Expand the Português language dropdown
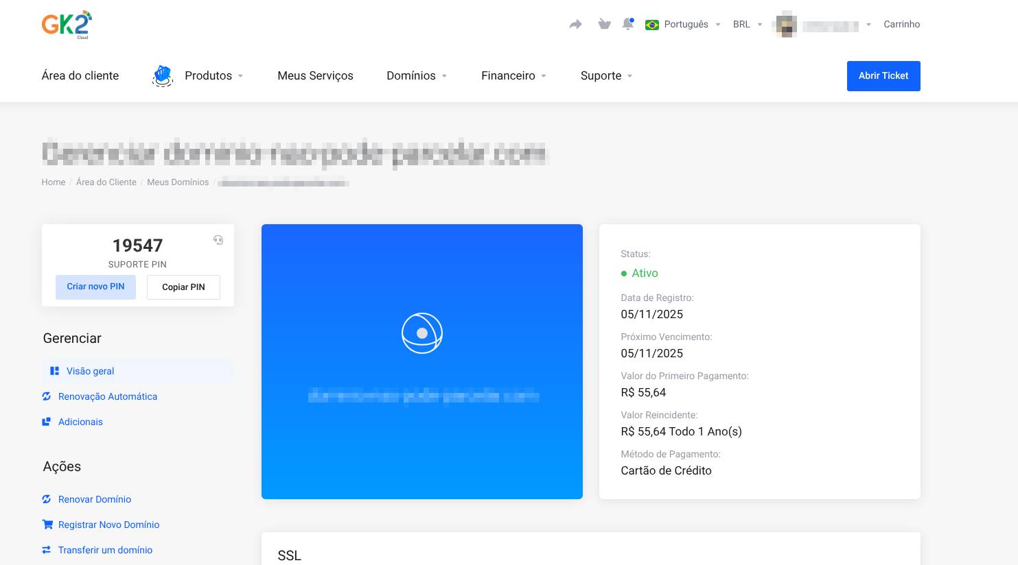The width and height of the screenshot is (1018, 565). coord(683,25)
